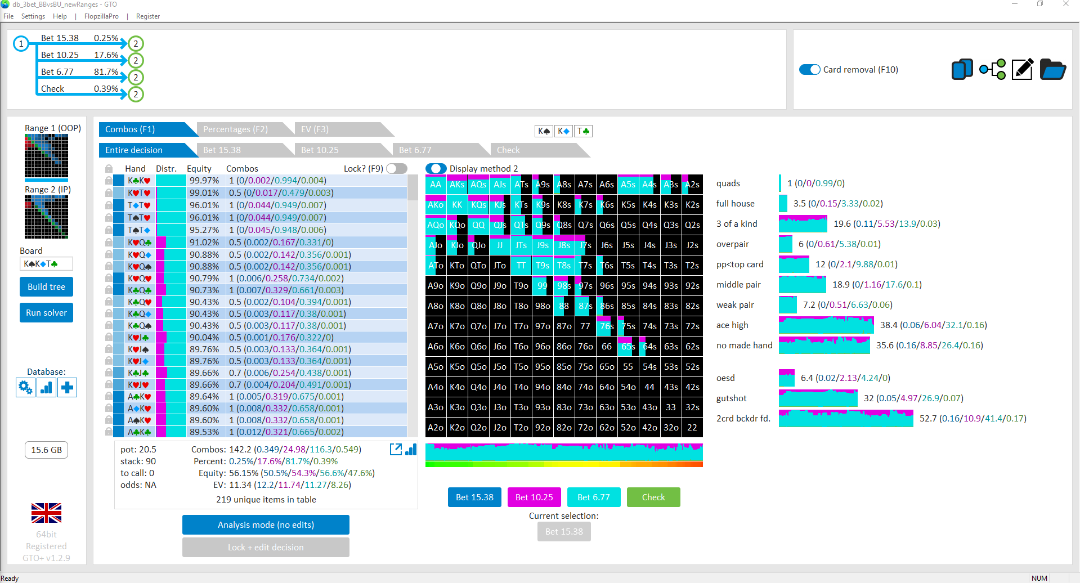The image size is (1080, 583).
Task: Click the small bar chart icon near combos summary
Action: click(x=411, y=449)
